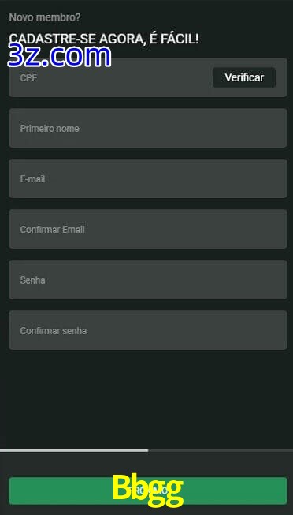This screenshot has width=293, height=515.
Task: Click the empty area below Confirmar senha
Action: pyautogui.click(x=146, y=399)
